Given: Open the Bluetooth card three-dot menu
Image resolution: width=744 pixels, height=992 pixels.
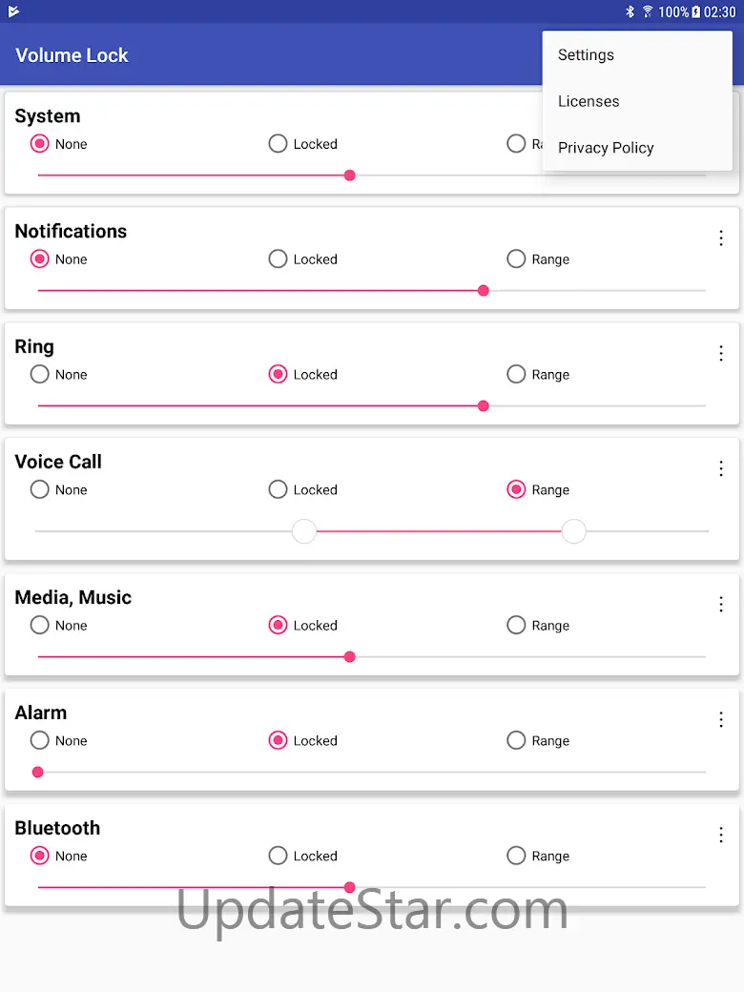Looking at the screenshot, I should tap(720, 835).
